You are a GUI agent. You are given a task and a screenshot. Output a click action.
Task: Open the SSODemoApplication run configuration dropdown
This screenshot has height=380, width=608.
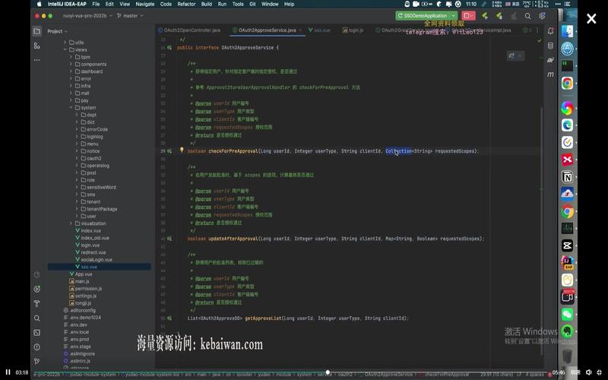point(453,16)
